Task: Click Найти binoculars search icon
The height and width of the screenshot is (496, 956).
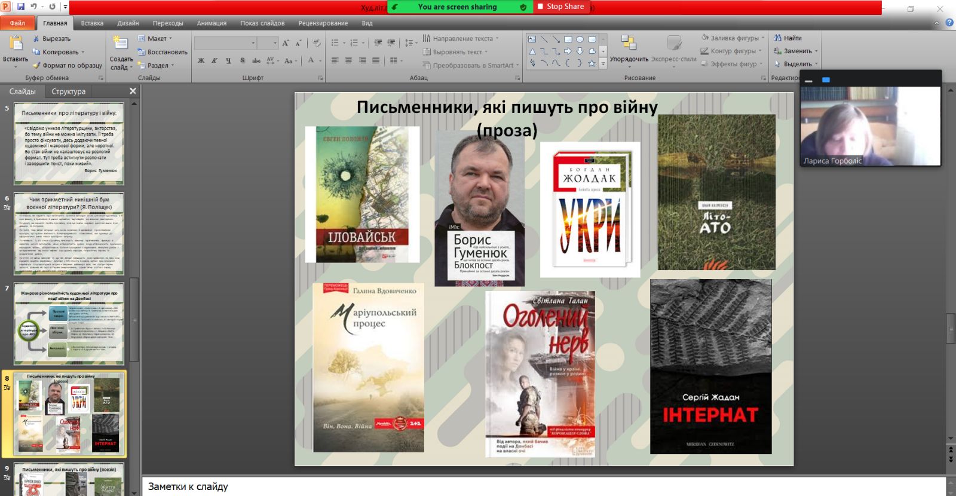Action: pos(778,38)
